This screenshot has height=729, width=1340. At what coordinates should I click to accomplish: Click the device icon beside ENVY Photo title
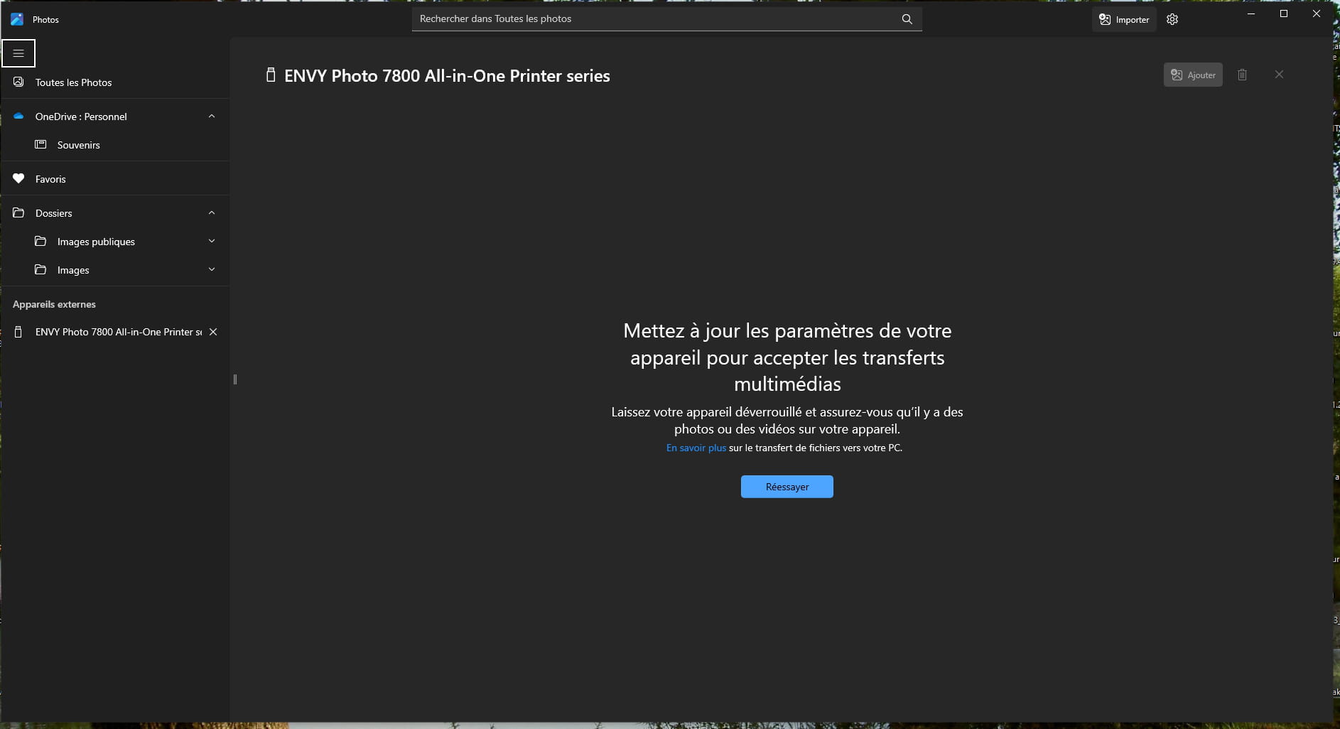point(271,75)
